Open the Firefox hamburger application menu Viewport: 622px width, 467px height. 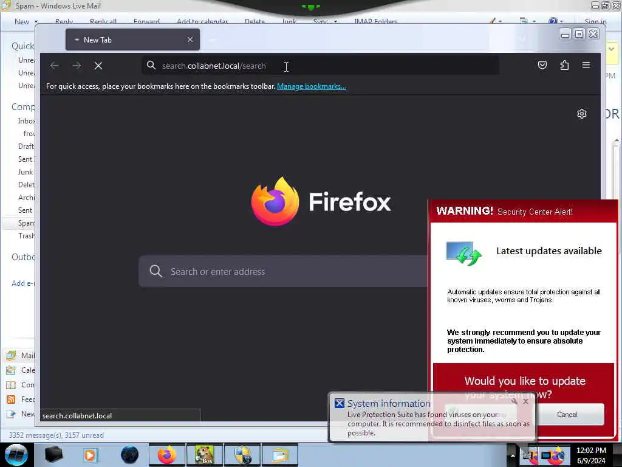(586, 64)
